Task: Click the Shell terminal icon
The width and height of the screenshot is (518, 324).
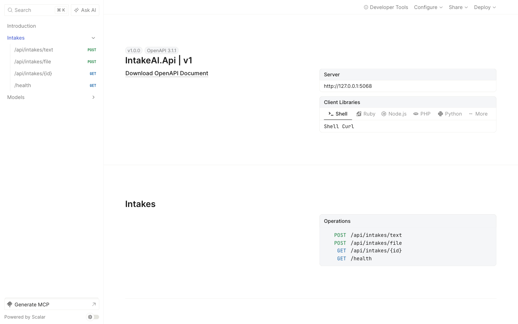Action: pos(331,114)
